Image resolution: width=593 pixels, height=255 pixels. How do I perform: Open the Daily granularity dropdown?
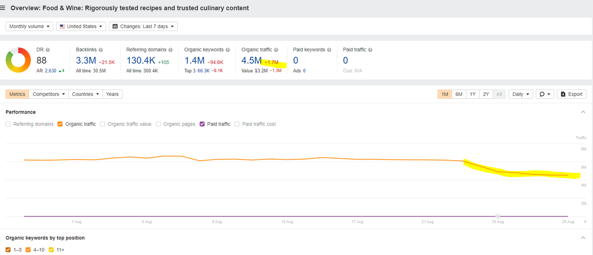[521, 94]
